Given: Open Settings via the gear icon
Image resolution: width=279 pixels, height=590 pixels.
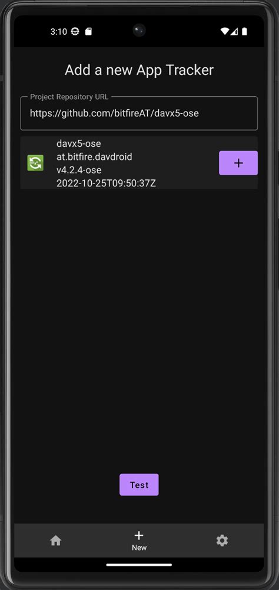Looking at the screenshot, I should (222, 540).
